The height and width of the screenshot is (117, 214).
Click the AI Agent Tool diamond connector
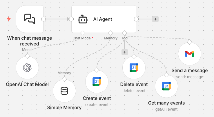pos(124,32)
